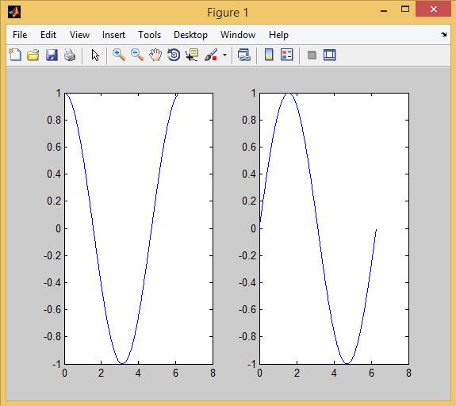Click the New Figure toolbar icon

click(x=15, y=55)
